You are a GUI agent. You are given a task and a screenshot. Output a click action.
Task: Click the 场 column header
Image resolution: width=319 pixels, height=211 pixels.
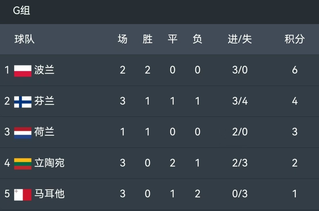[x=123, y=39]
